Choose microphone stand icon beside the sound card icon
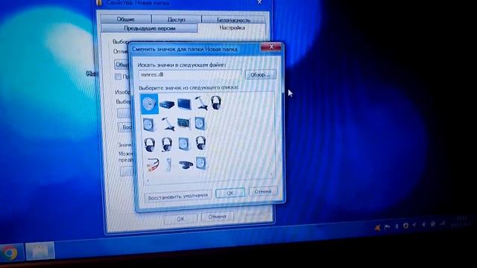Image resolution: width=477 pixels, height=268 pixels. click(x=168, y=124)
